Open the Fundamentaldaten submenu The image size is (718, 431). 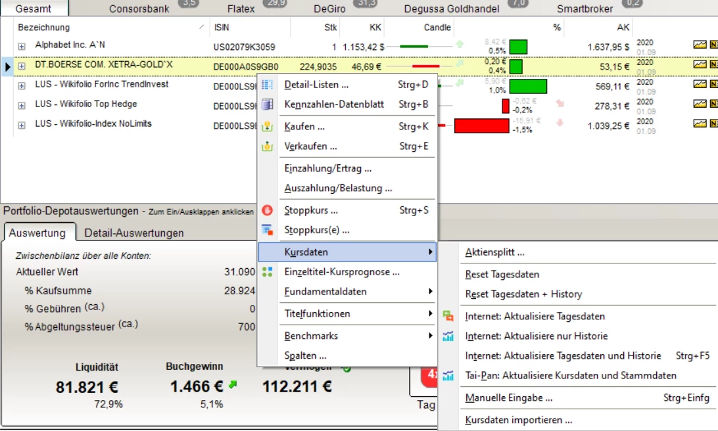click(x=347, y=292)
